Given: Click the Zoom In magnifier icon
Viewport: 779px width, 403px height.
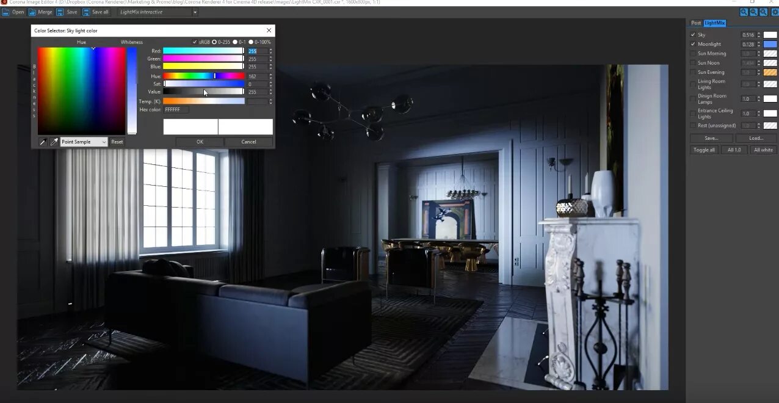Looking at the screenshot, I should click(744, 12).
